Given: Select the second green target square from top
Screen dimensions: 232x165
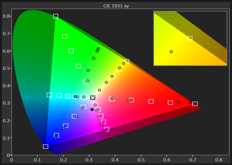Looking at the screenshot, I should click(64, 36).
